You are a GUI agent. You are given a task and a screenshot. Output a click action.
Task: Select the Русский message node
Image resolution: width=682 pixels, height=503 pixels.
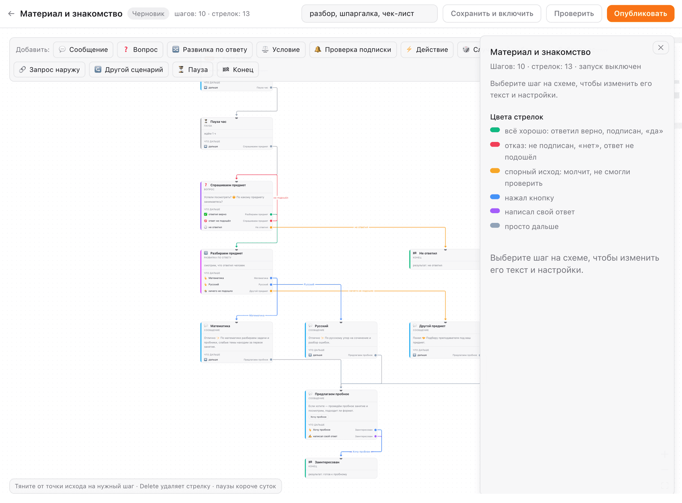click(x=341, y=340)
